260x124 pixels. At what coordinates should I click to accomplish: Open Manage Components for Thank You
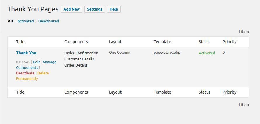[36, 65]
